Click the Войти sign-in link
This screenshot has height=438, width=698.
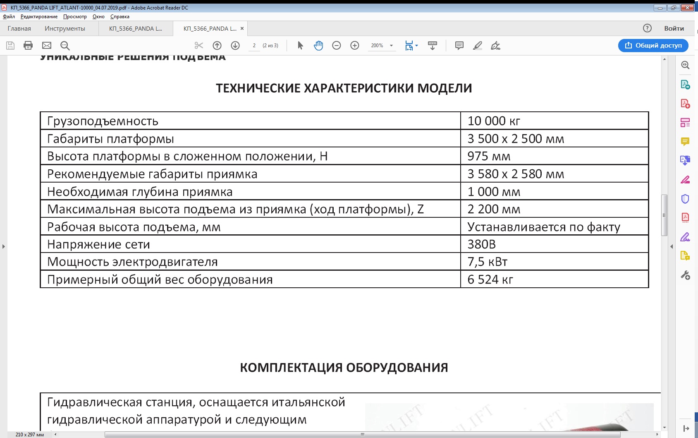click(x=674, y=29)
